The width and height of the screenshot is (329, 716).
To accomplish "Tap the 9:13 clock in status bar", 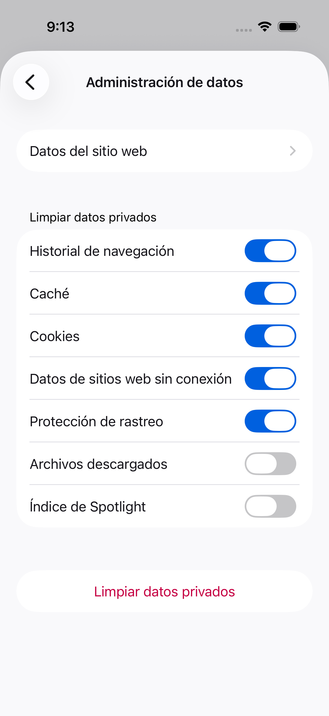I will click(x=61, y=27).
